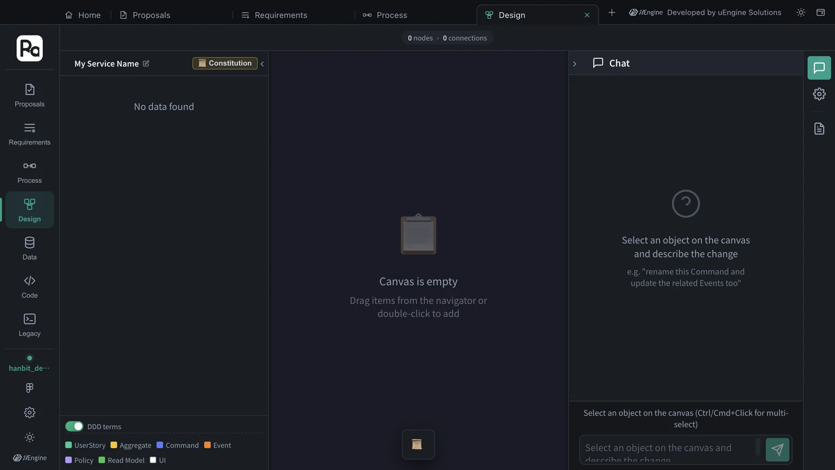
Task: Open Proposals in the left sidebar
Action: tap(30, 96)
